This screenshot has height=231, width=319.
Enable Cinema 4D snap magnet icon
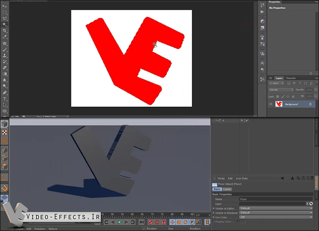[x=5, y=189]
